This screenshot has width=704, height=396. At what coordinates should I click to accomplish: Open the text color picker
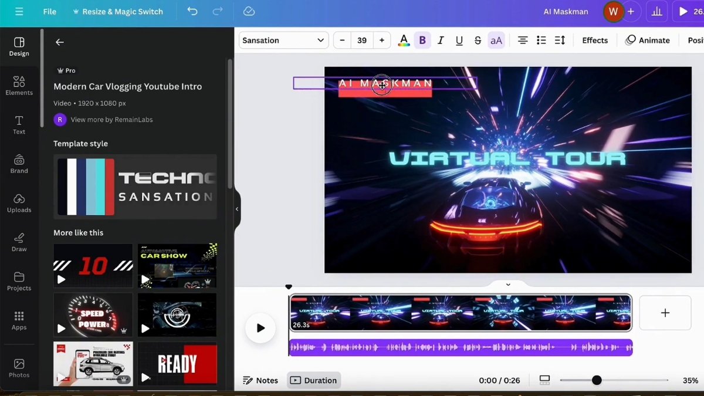[x=403, y=40]
